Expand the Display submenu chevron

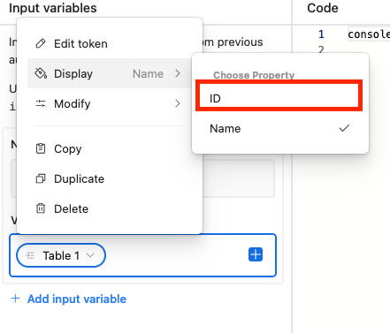(x=178, y=73)
